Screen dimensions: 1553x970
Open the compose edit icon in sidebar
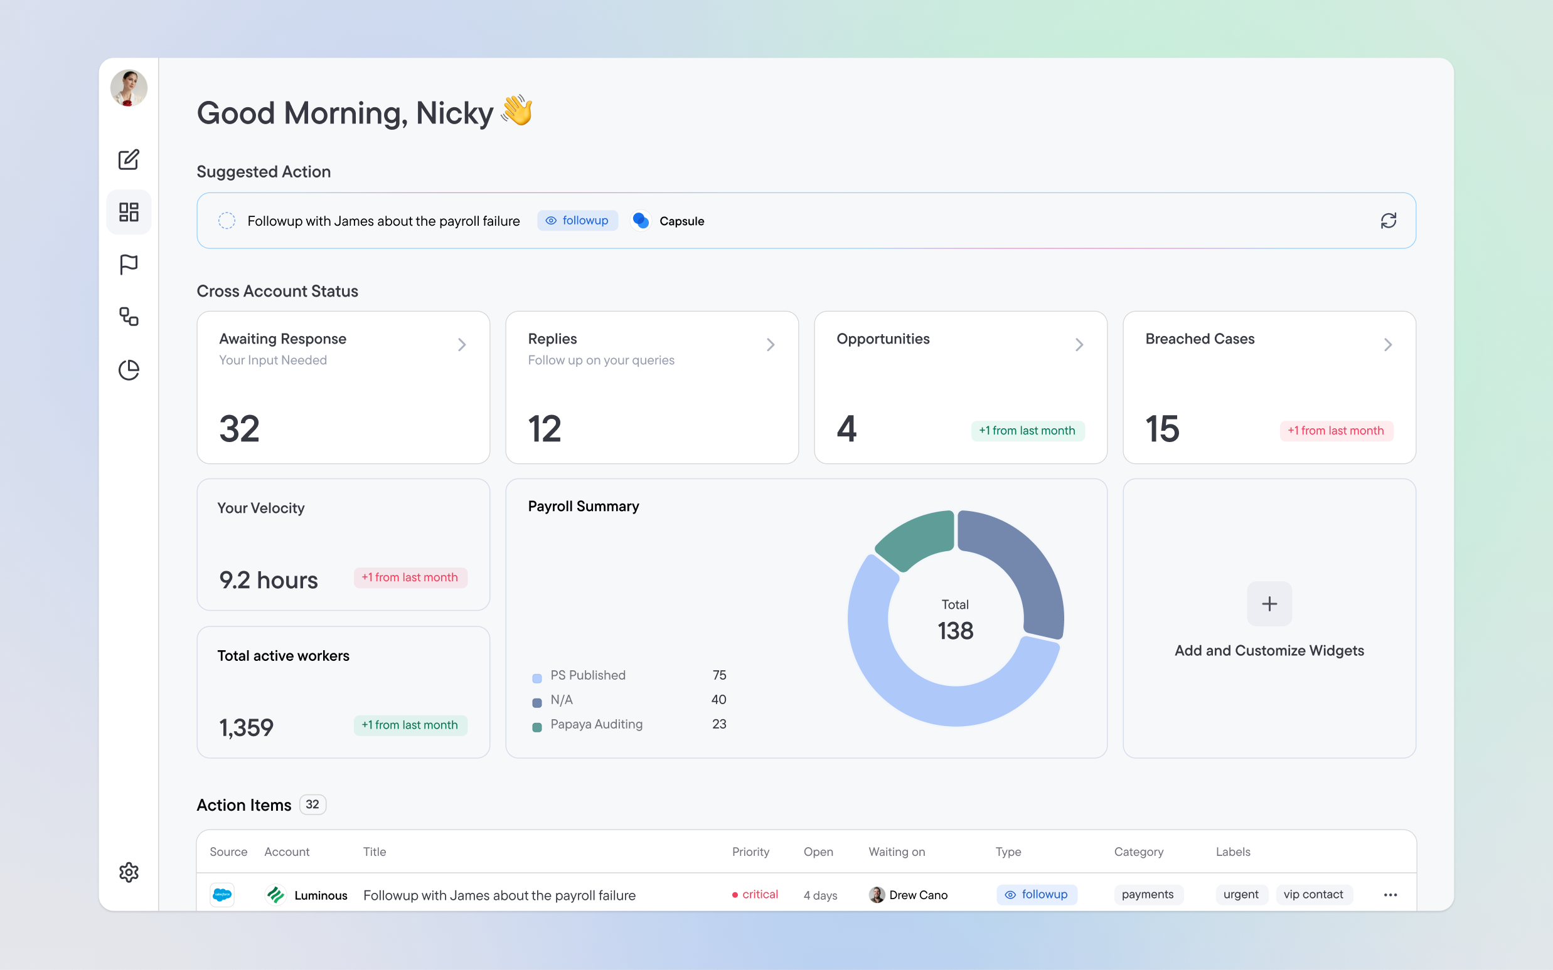(129, 160)
